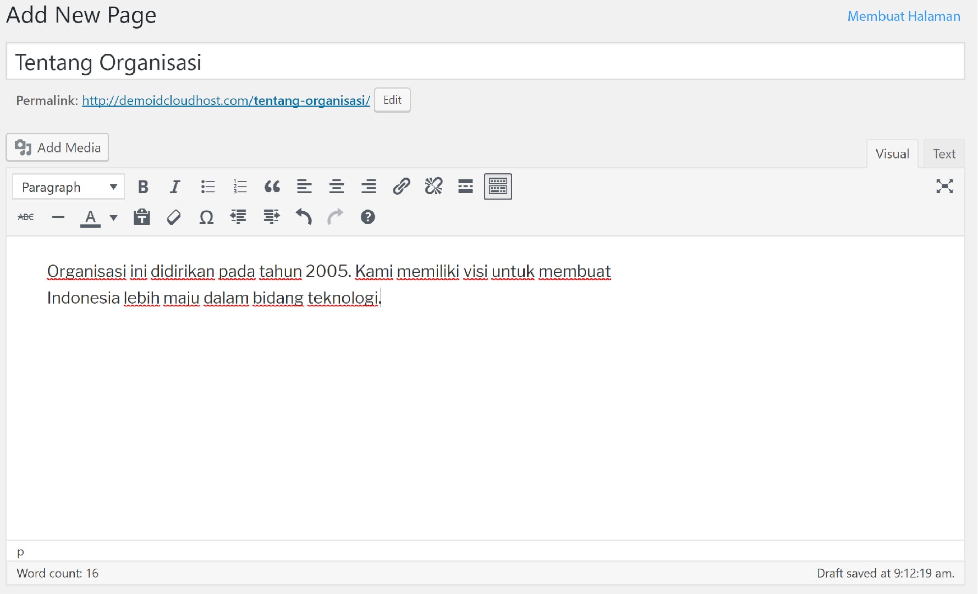This screenshot has width=978, height=594.
Task: Increase paragraph indent
Action: coord(271,217)
